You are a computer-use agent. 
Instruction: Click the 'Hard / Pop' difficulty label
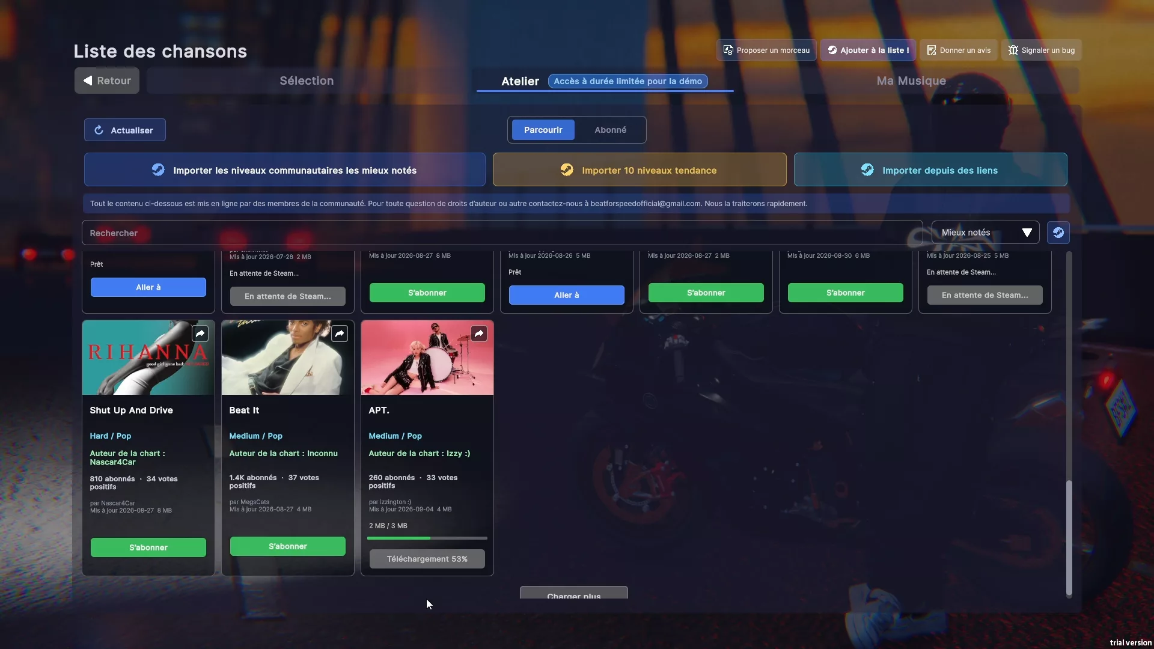111,436
